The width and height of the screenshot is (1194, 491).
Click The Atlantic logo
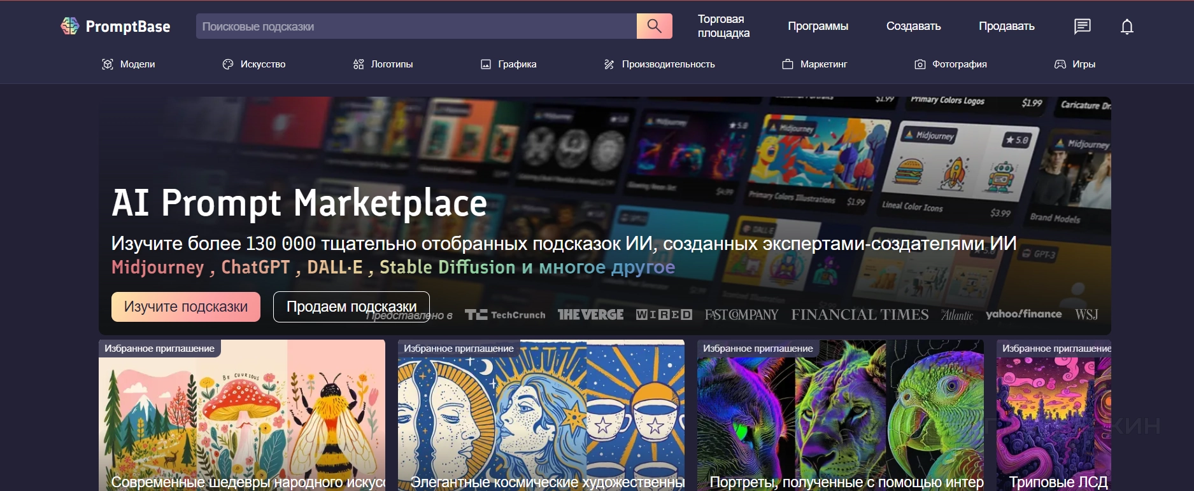[957, 315]
